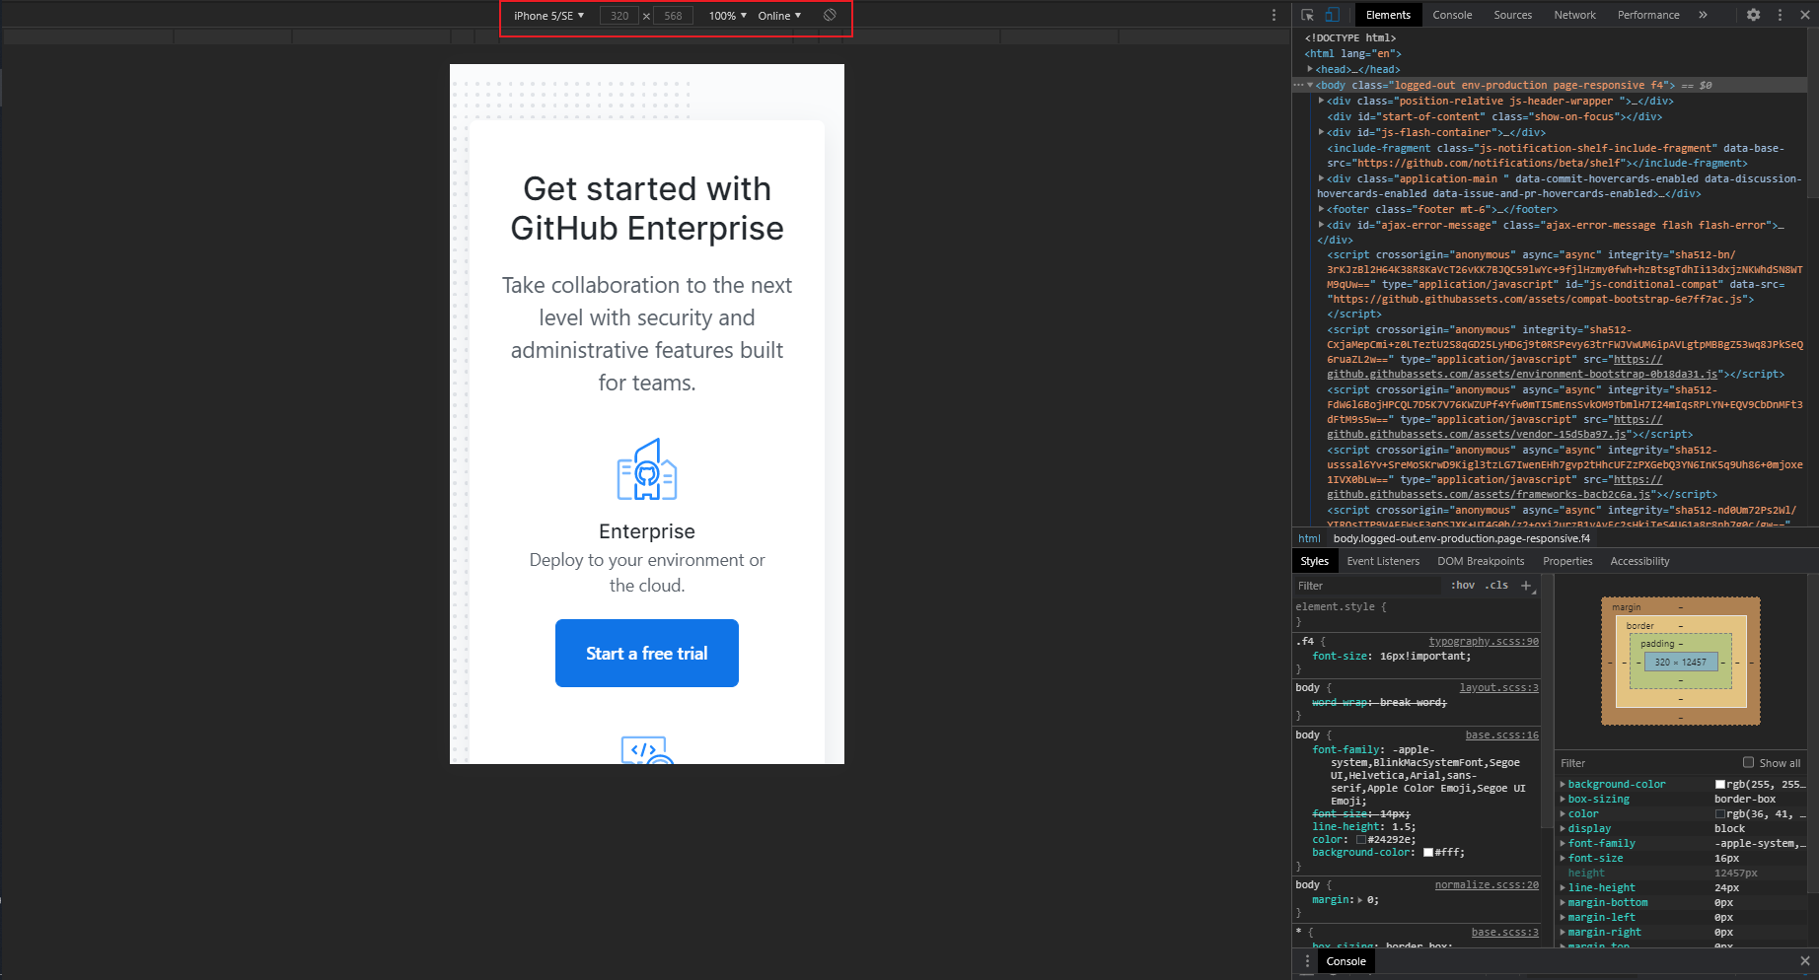
Task: Click the new style rule plus icon
Action: [1526, 586]
